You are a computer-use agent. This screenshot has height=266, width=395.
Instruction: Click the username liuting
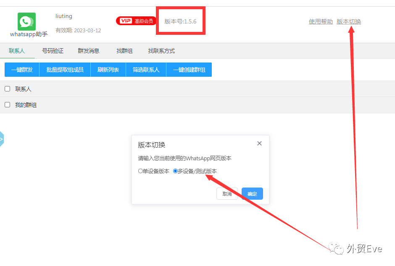(64, 16)
